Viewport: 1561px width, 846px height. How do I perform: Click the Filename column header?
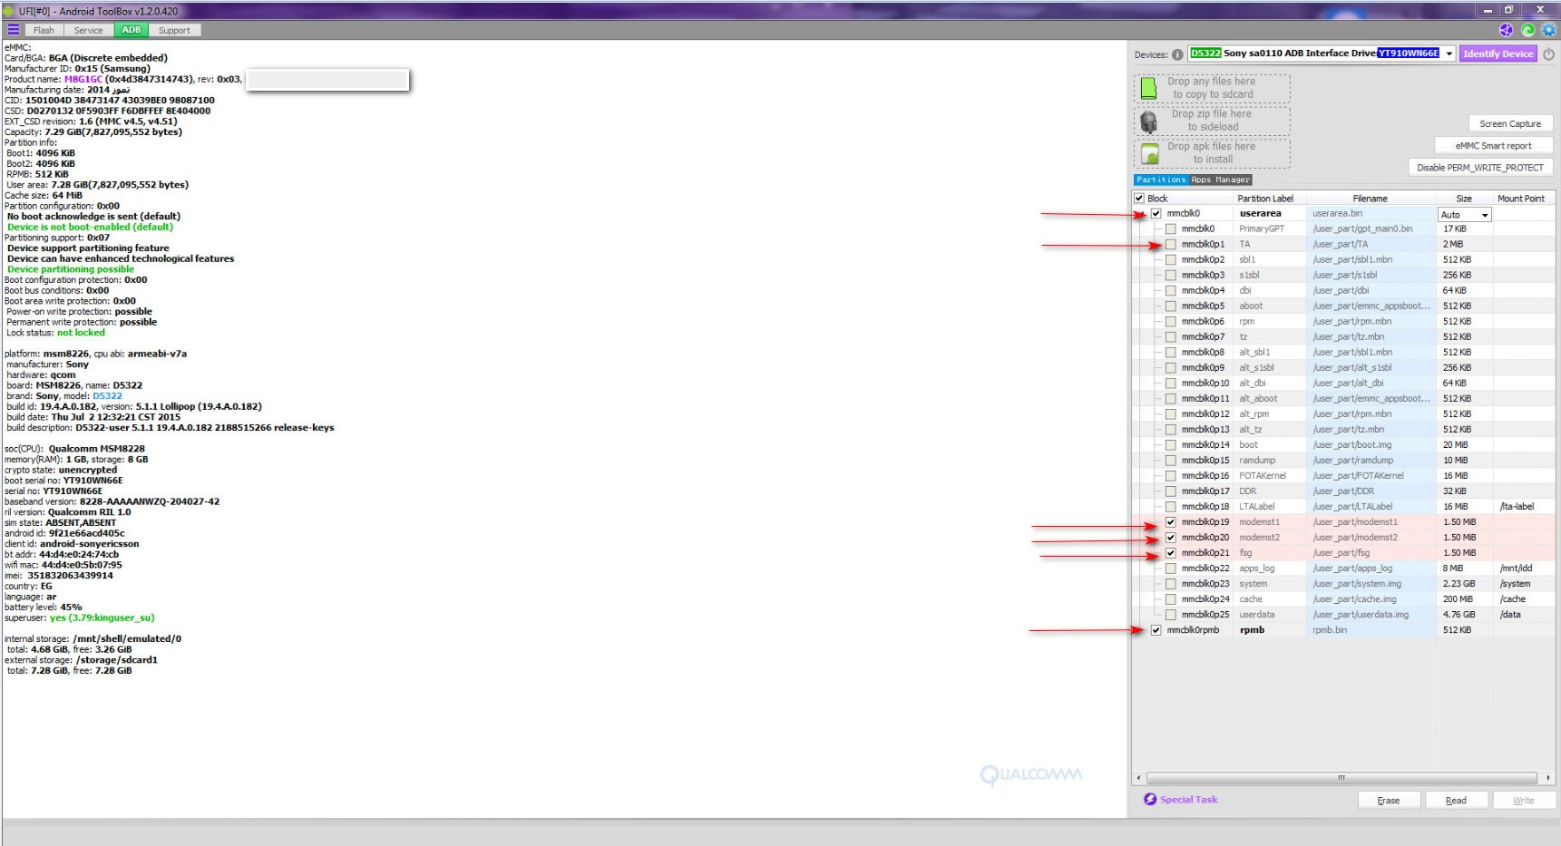tap(1371, 198)
